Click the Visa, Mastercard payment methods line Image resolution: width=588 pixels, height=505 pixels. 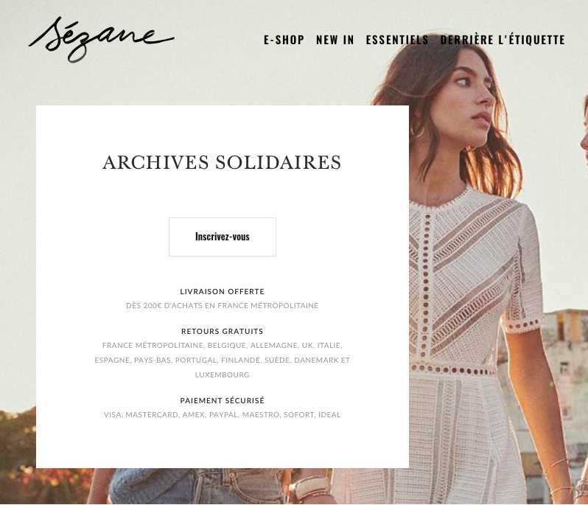pos(222,415)
